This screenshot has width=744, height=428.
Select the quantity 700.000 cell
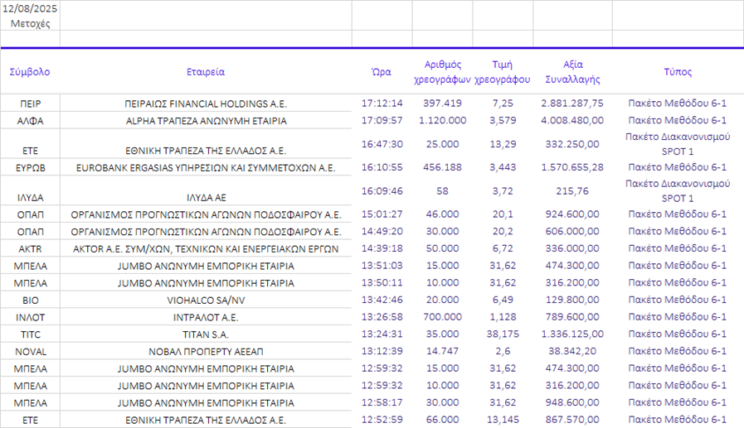point(442,317)
